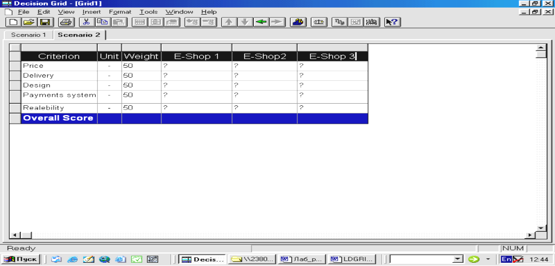Image resolution: width=555 pixels, height=266 pixels.
Task: Click the toolbar icon just before Help
Action: click(372, 22)
